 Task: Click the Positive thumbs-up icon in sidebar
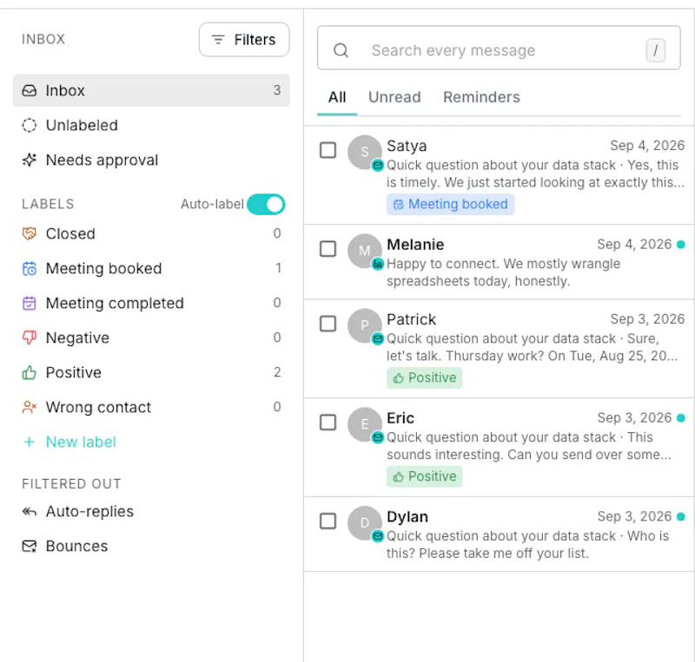click(30, 372)
